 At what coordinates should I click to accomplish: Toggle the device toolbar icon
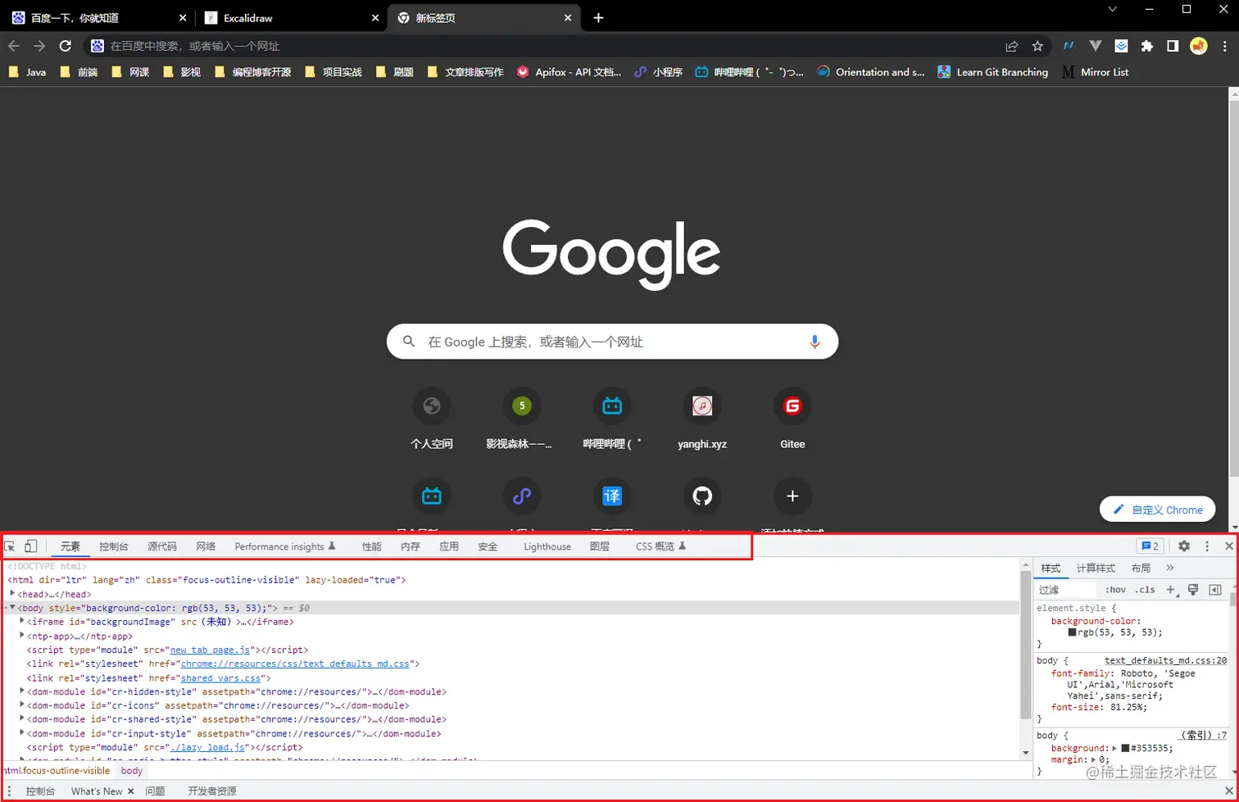[29, 546]
